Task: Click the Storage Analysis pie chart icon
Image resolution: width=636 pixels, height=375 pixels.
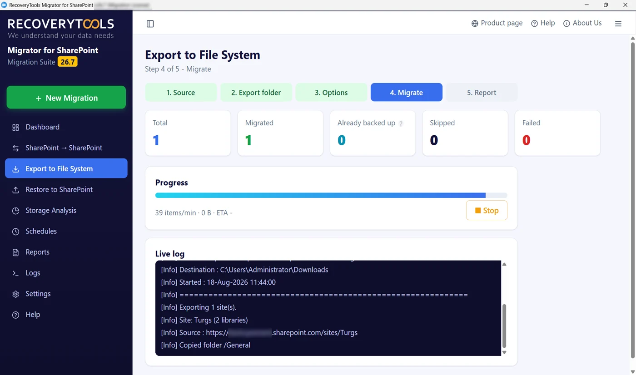Action: (15, 211)
